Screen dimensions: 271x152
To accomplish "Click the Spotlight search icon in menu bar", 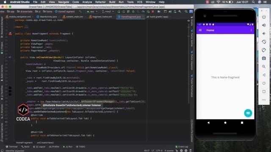I will pos(253,2).
